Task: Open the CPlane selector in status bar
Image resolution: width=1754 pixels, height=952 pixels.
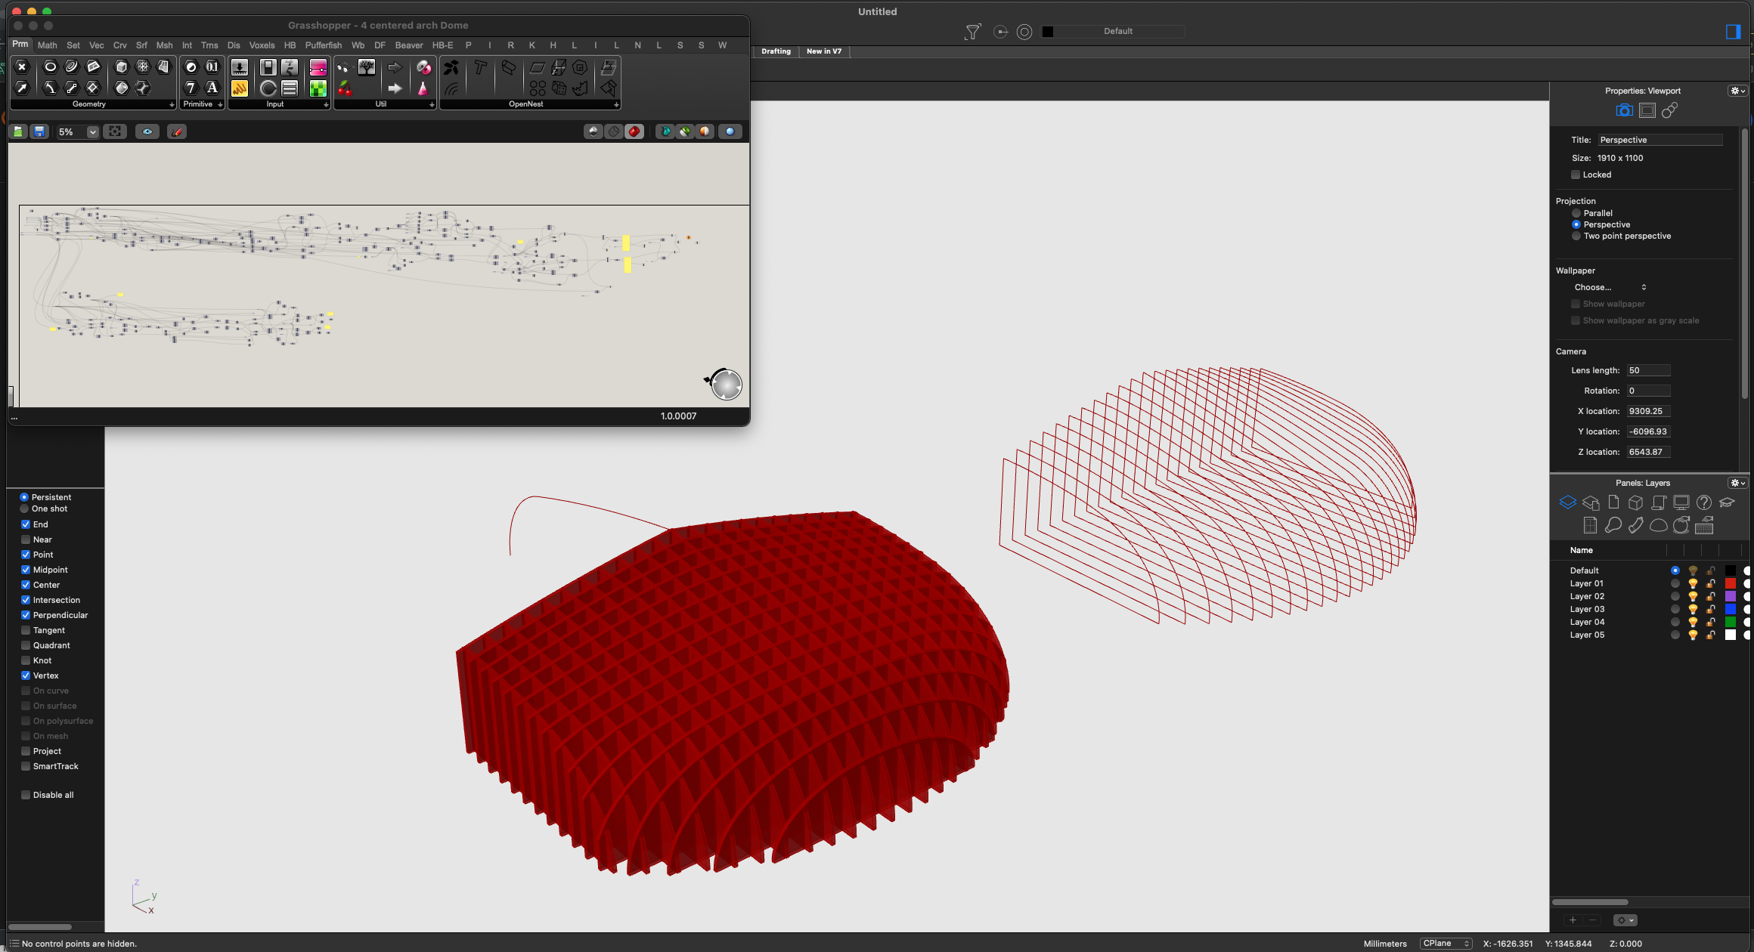Action: coord(1446,943)
